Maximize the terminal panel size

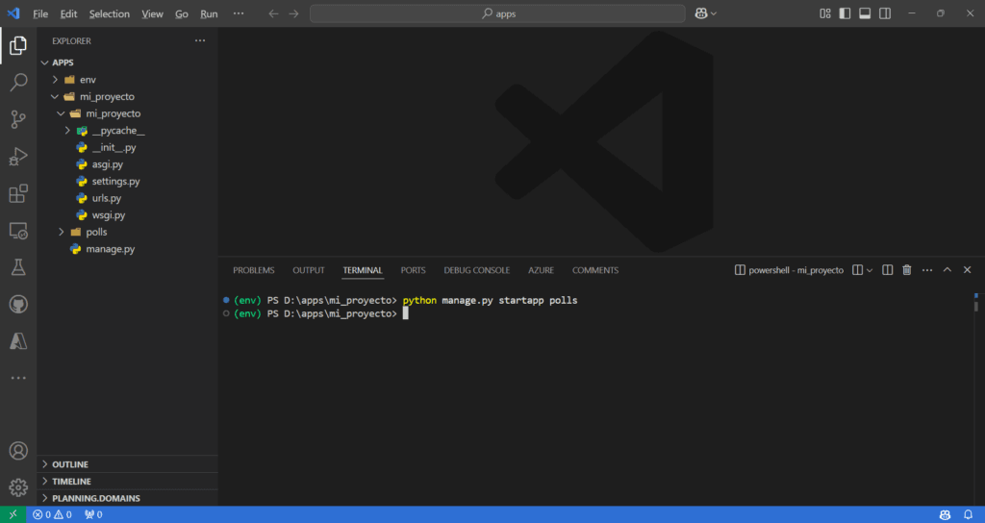coord(947,270)
